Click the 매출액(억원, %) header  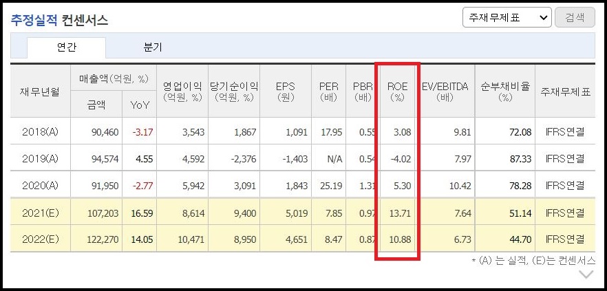[114, 79]
